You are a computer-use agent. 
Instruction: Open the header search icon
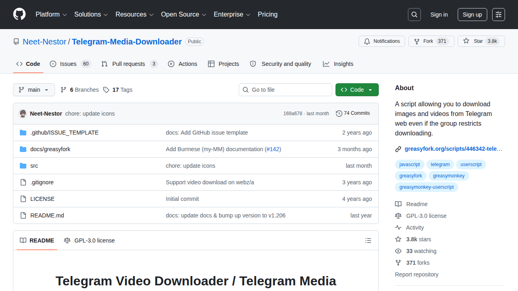tap(414, 15)
